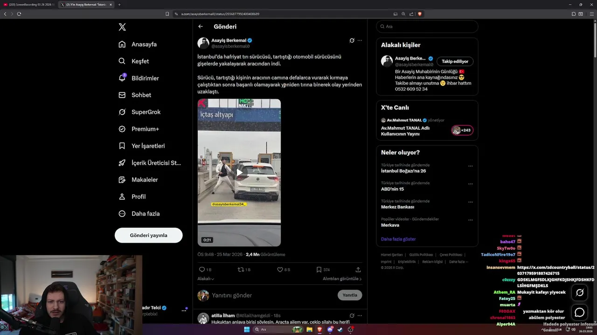Open options for İstanbul Boğazı'na 26 trend
The width and height of the screenshot is (597, 335).
[x=470, y=166]
